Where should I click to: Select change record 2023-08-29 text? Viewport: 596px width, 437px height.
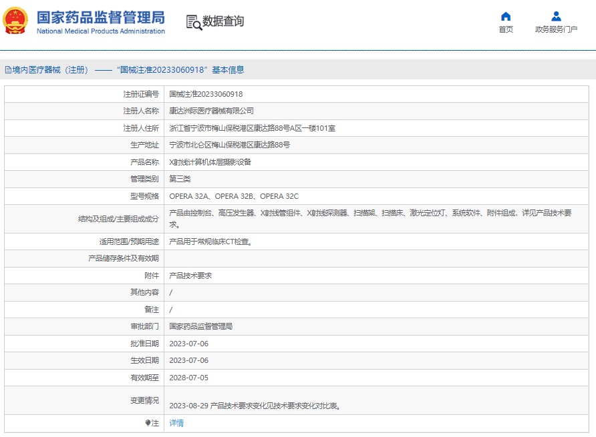pos(255,406)
